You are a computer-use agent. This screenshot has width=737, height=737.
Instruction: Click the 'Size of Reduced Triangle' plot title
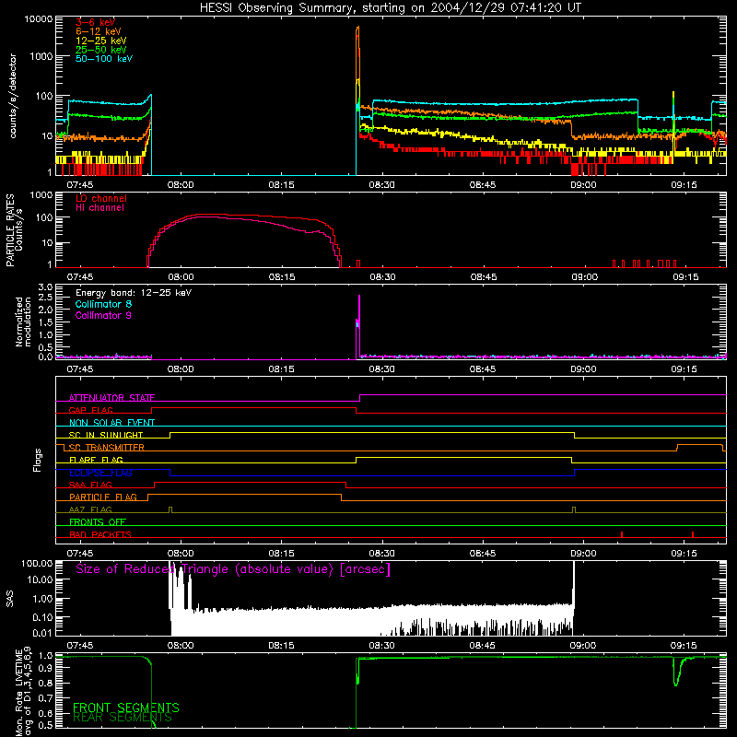point(233,569)
